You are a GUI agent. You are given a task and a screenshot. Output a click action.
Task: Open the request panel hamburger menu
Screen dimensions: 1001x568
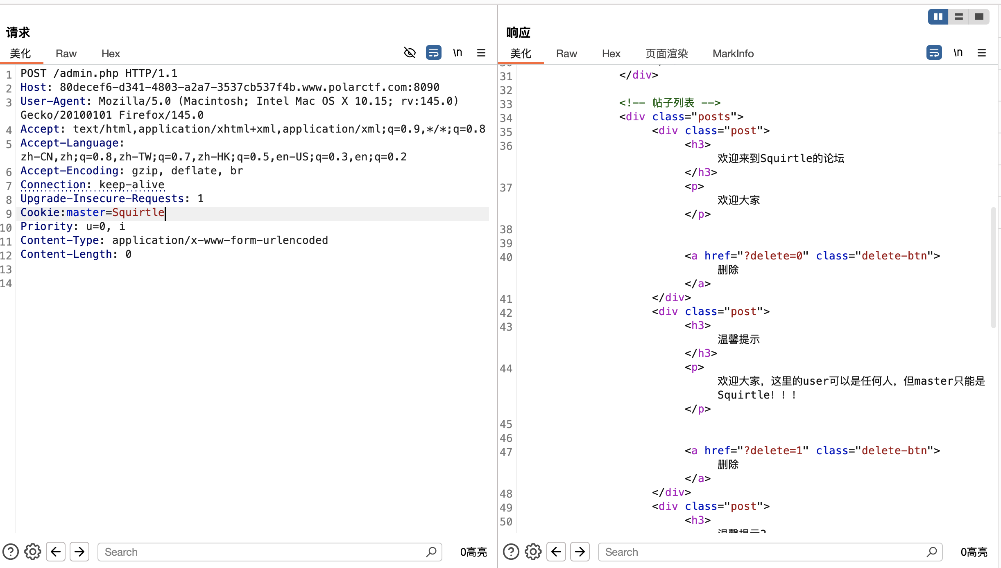point(481,53)
